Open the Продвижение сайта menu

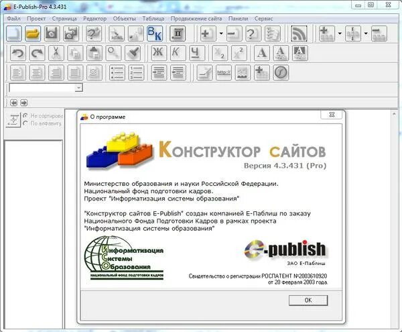[196, 19]
